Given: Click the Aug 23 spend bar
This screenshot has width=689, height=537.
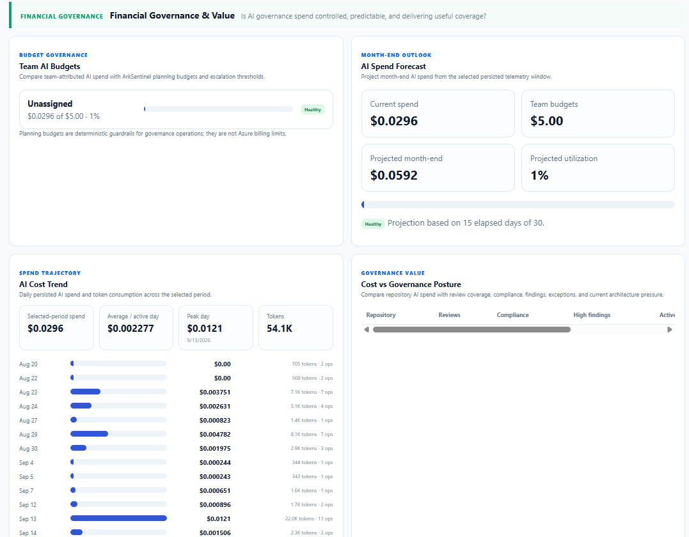Looking at the screenshot, I should click(118, 392).
